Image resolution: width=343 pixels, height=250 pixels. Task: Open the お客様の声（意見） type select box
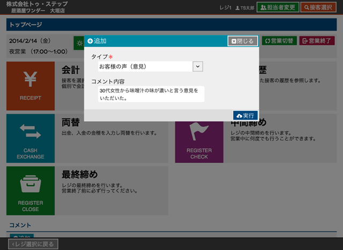click(145, 66)
